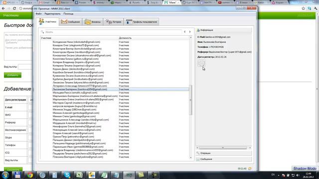
Task: Click the browser back arrow
Action: (3, 8)
